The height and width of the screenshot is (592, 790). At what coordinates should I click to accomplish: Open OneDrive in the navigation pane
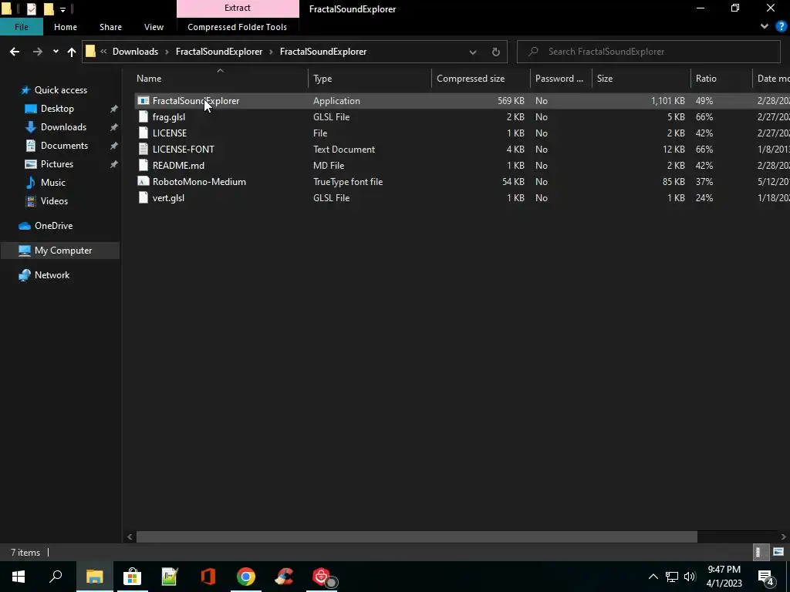(x=53, y=226)
